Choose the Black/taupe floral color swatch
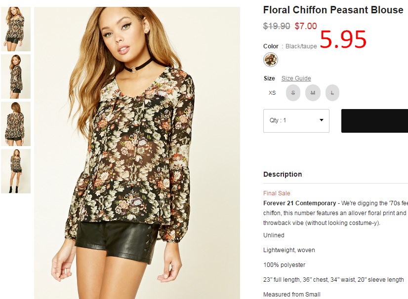Screen dimensions: 408x299 coord(271,60)
